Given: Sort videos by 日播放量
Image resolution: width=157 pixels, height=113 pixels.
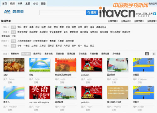Looking at the screenshot, I should coord(60,54).
